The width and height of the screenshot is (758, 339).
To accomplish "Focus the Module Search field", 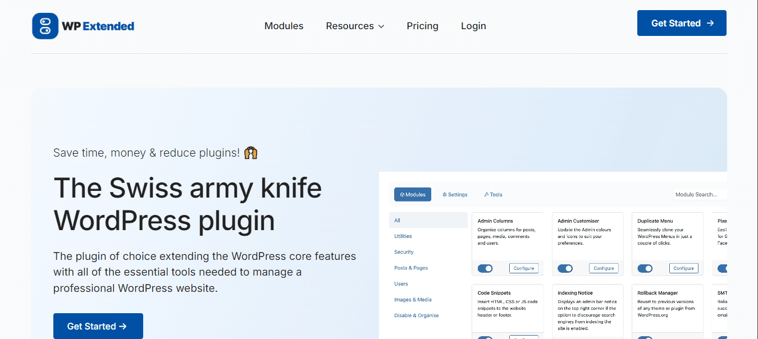I will (699, 195).
